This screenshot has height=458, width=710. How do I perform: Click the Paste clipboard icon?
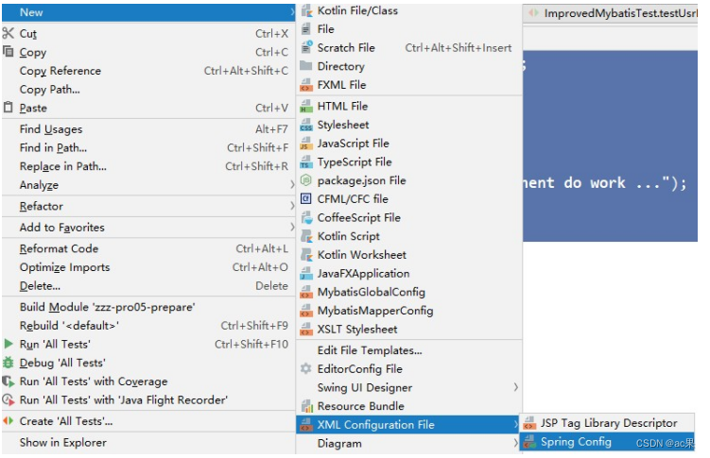click(9, 107)
